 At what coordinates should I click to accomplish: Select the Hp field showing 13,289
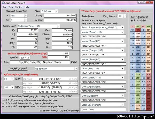[28, 30]
